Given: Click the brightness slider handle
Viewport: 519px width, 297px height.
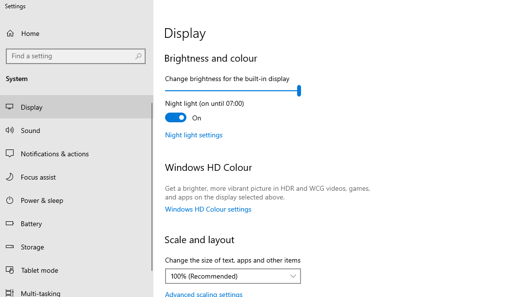Looking at the screenshot, I should (x=299, y=91).
